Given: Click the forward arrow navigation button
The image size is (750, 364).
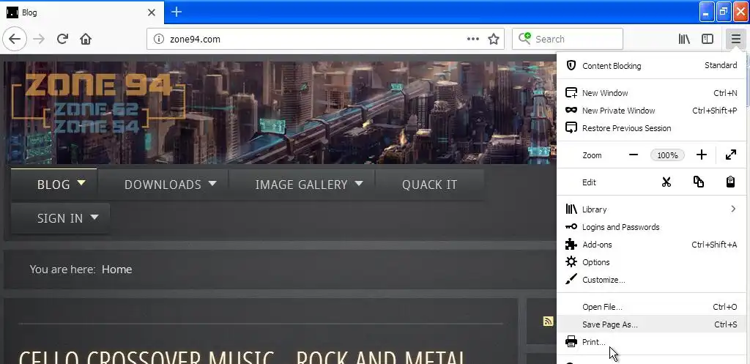Looking at the screenshot, I should (x=40, y=39).
